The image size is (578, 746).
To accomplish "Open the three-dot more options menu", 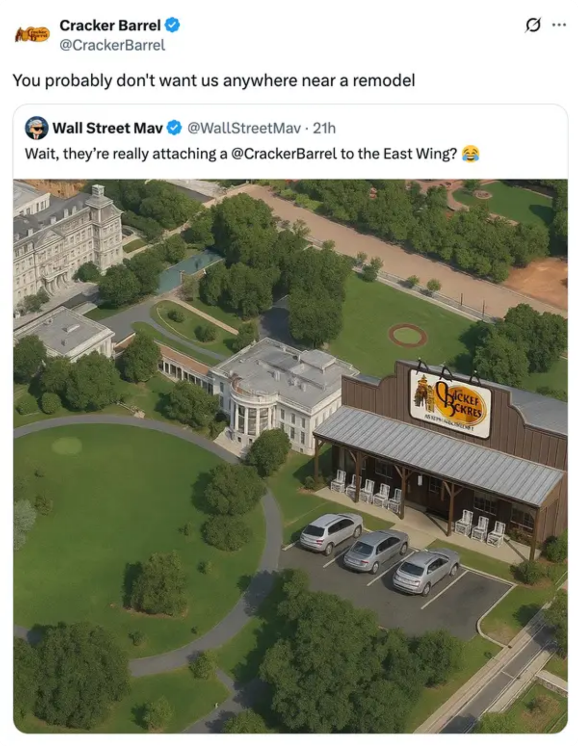I will tap(559, 25).
